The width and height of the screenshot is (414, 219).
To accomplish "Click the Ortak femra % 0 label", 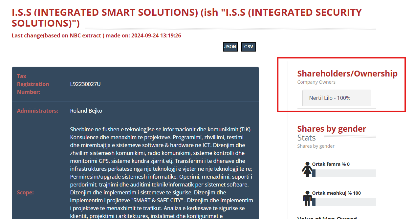I will point(331,164).
